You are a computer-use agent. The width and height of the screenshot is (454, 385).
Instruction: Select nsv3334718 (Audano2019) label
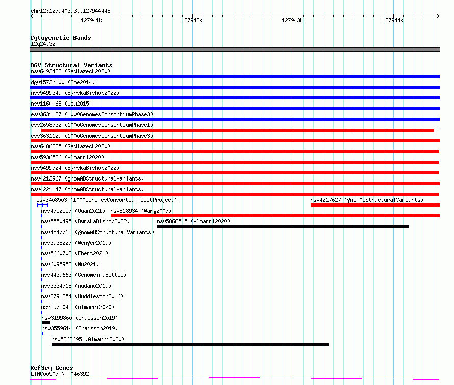pos(76,286)
